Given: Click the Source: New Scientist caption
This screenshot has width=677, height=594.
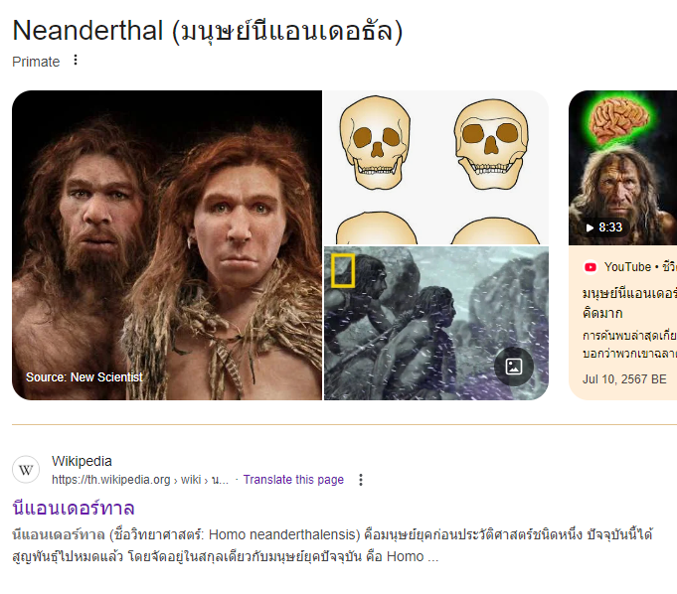Looking at the screenshot, I should point(85,377).
